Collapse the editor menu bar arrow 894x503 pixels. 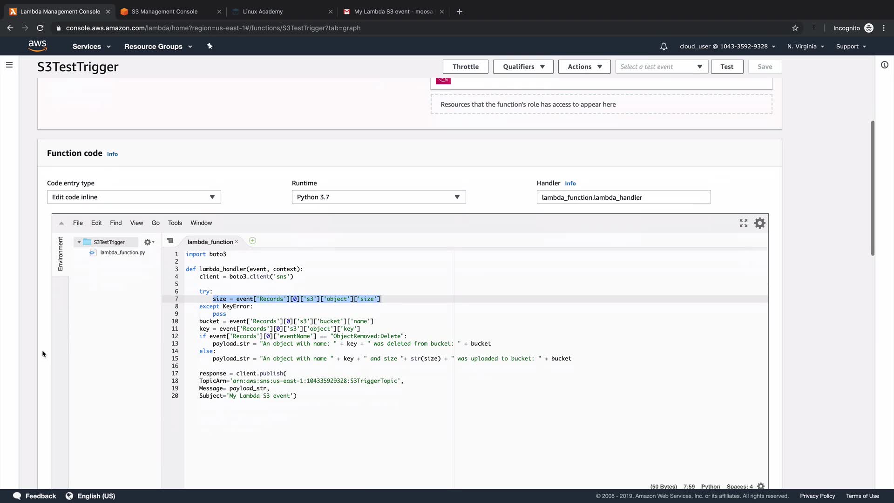61,223
